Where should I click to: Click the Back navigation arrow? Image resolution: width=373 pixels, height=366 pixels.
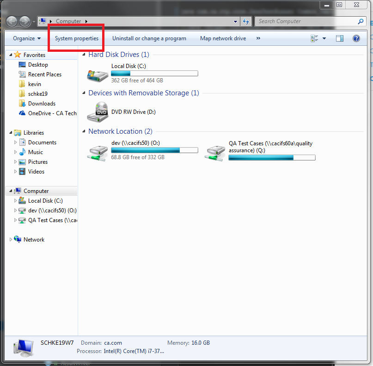pyautogui.click(x=12, y=21)
